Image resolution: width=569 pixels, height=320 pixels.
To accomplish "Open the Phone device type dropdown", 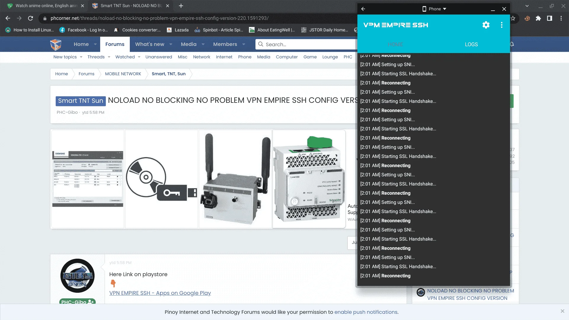I will (434, 9).
